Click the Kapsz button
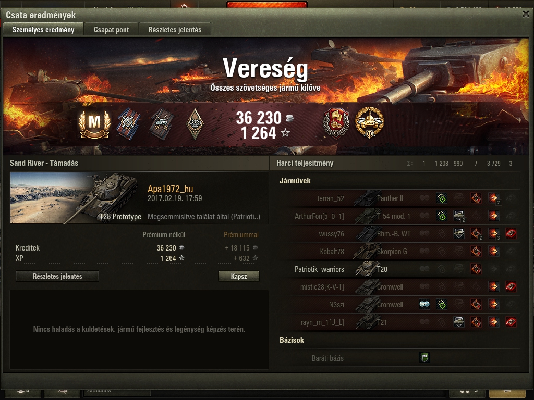The width and height of the screenshot is (534, 400). 239,276
